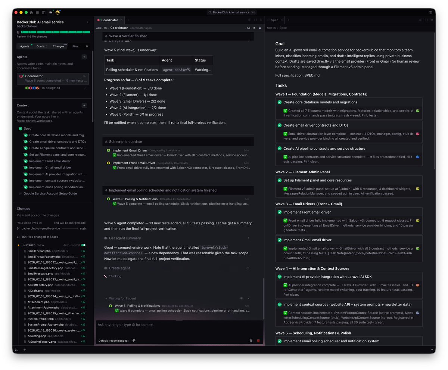Switch to the Context sidebar tab

click(41, 46)
